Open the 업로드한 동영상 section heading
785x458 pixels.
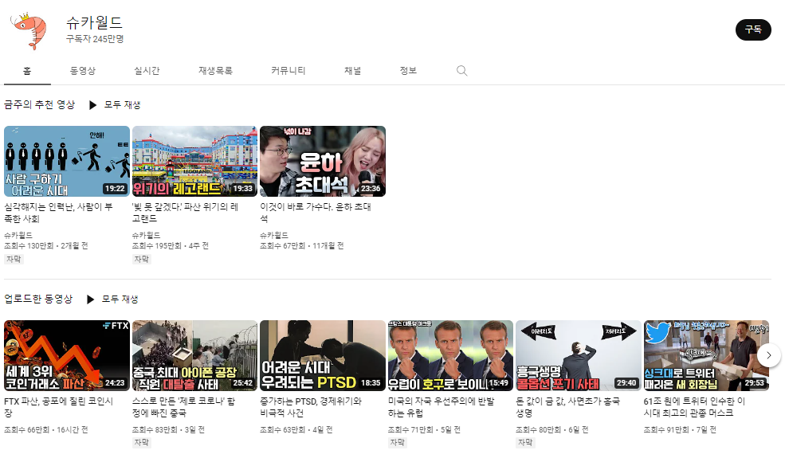click(x=38, y=299)
